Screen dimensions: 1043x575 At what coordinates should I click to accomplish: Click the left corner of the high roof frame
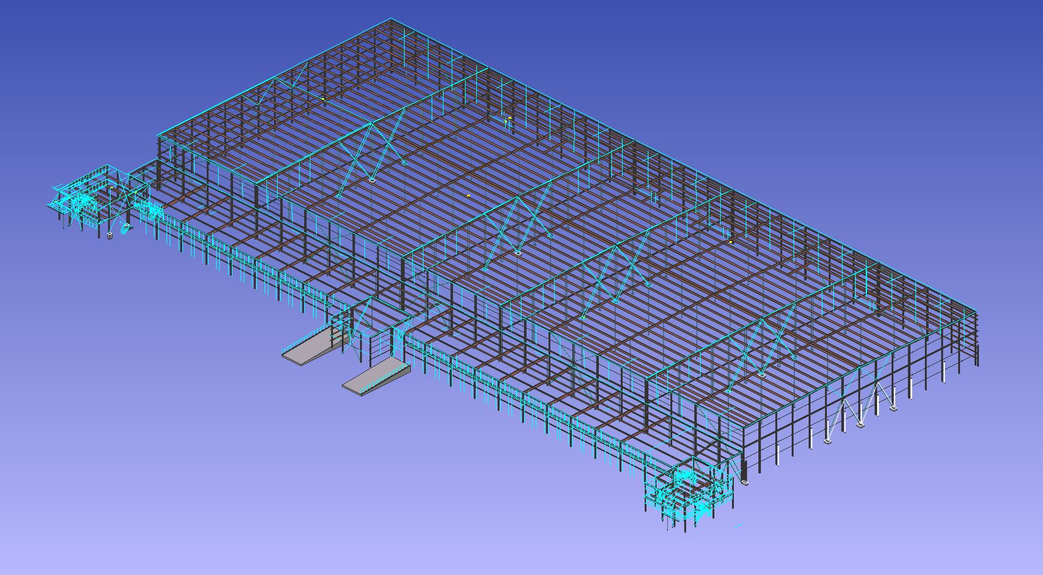click(x=158, y=135)
